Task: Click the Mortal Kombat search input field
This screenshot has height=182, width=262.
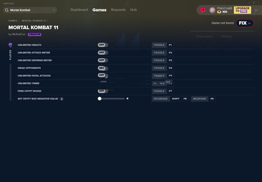Action: 30,10
